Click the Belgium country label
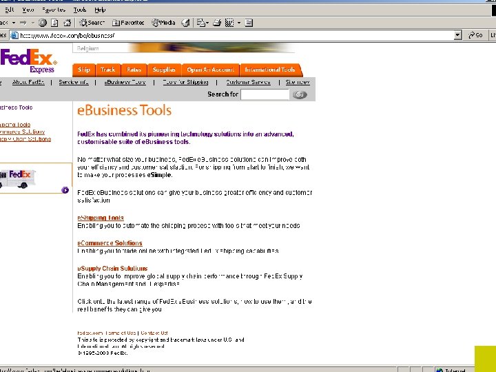The image size is (496, 372). 87,48
